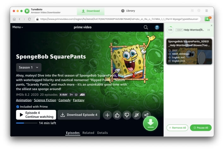This screenshot has width=224, height=150.
Task: Click the green floating download button
Action: (x=150, y=123)
